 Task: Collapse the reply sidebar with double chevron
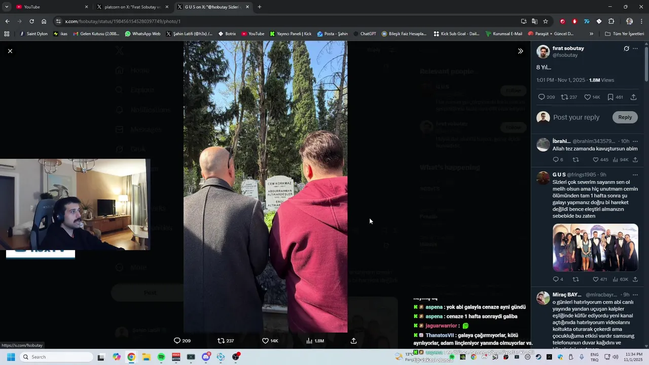[520, 51]
